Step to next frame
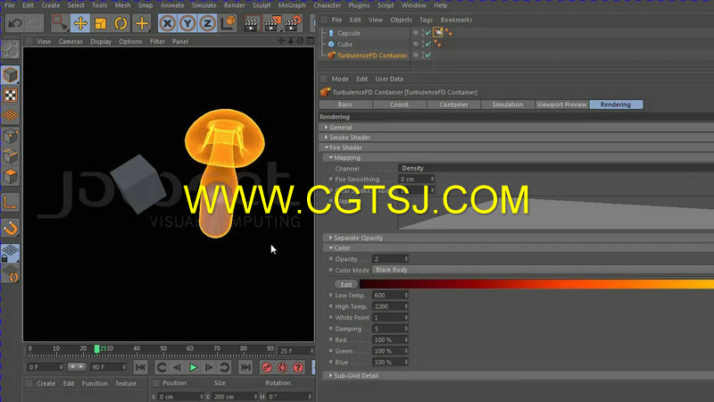Viewport: 714px width, 402px height. point(209,367)
